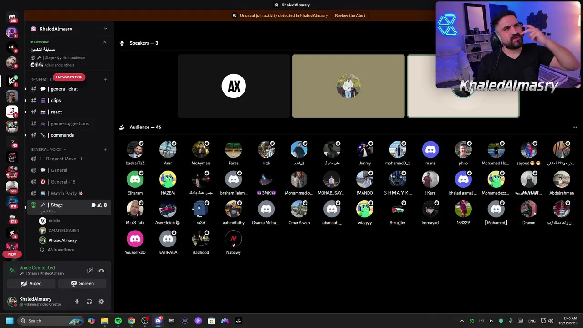Open volume control in system tray
This screenshot has height=328, width=583.
551,321
